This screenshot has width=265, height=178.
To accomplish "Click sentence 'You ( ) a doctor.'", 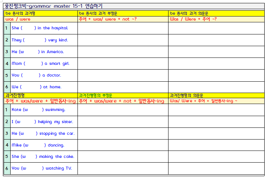I will coord(36,75).
